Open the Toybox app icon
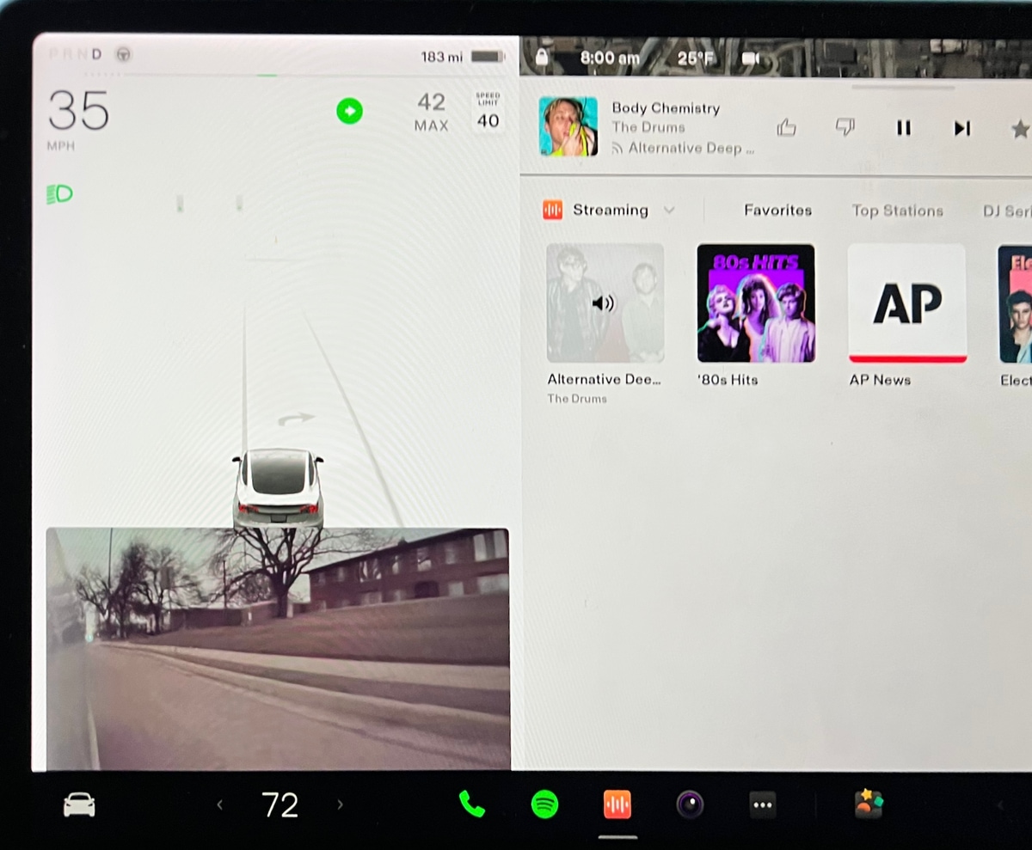This screenshot has width=1032, height=850. pos(869,804)
